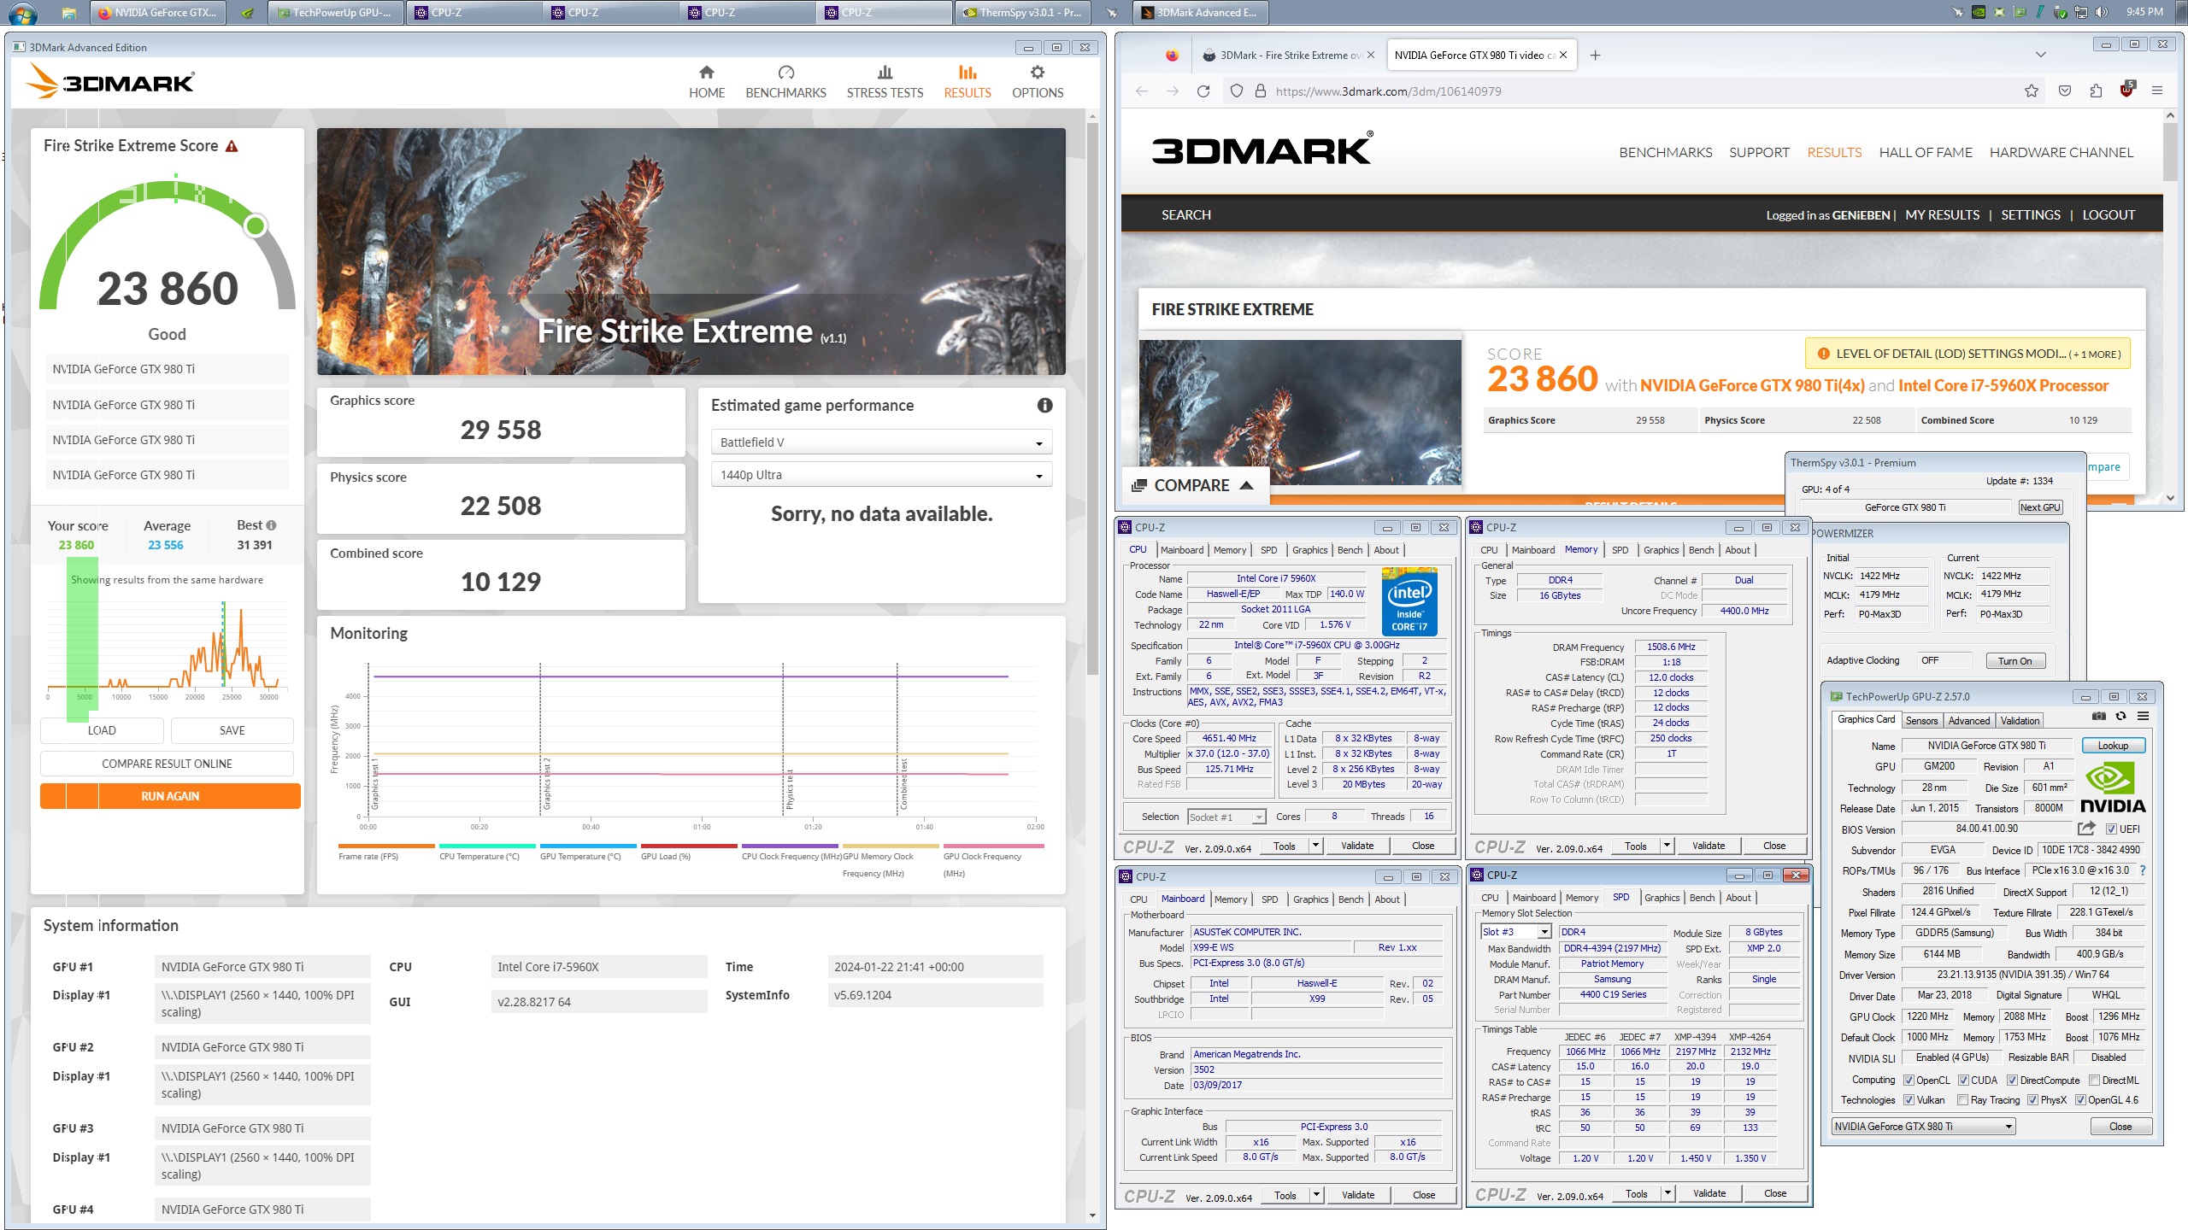
Task: Click the system tray volume icon
Action: [x=2102, y=12]
